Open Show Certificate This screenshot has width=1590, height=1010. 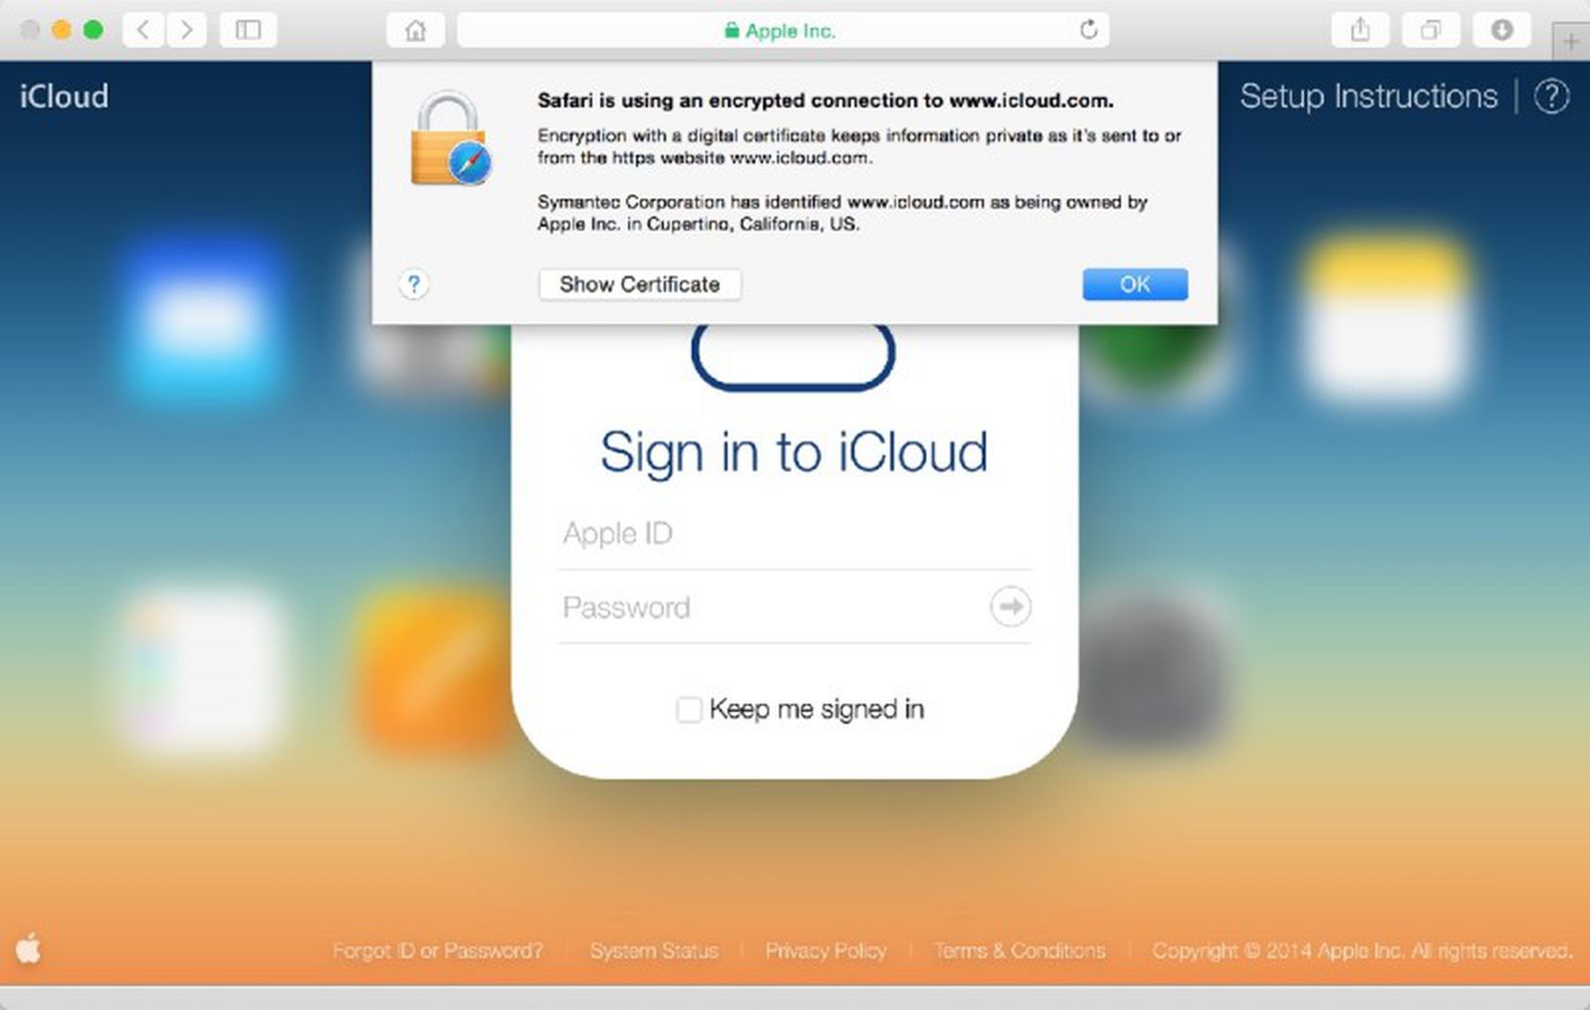pyautogui.click(x=639, y=284)
